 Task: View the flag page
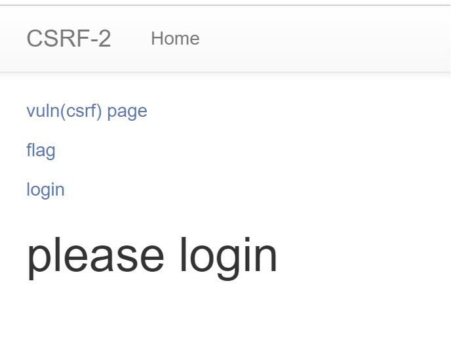[41, 150]
